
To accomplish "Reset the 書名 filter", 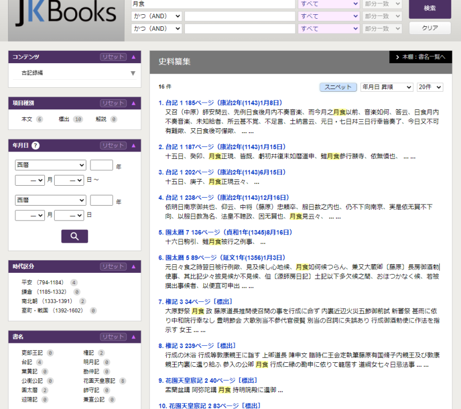I will click(x=113, y=337).
